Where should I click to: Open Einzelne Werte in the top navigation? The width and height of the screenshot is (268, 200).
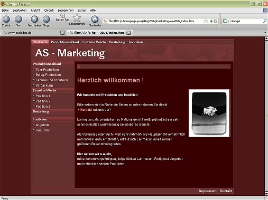point(94,42)
